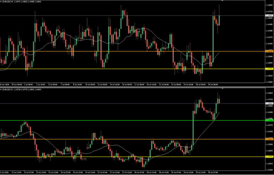Open the EURUSD,H4 chart title dropdown arrow

[x=1, y=2]
